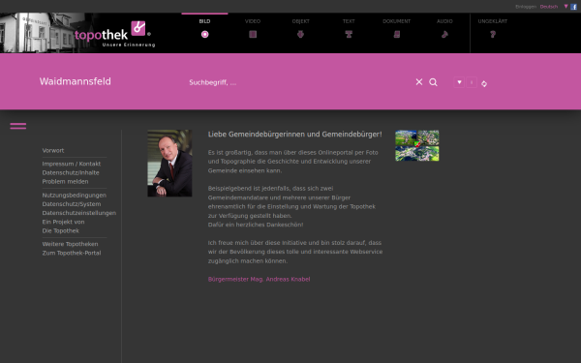Open Datenschutz/Inhalte link

71,172
